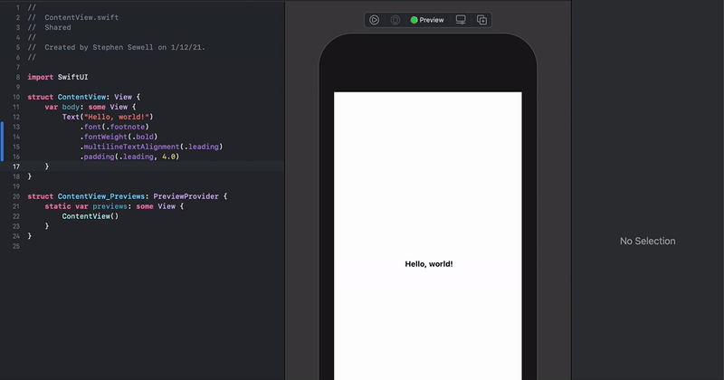Image resolution: width=724 pixels, height=380 pixels.
Task: Place the cursor on the "import SwiftUI" line
Action: coord(58,77)
